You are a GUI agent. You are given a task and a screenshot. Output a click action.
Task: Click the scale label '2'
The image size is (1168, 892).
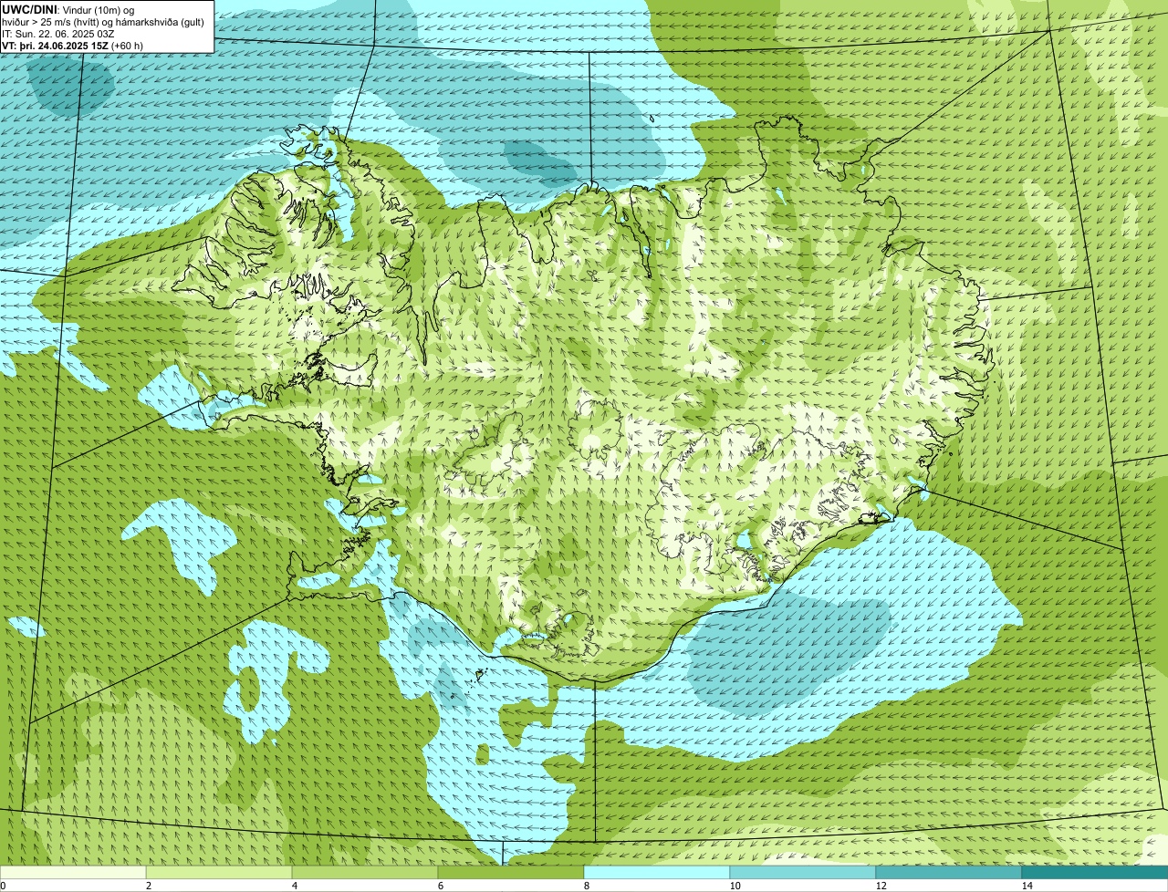(148, 886)
